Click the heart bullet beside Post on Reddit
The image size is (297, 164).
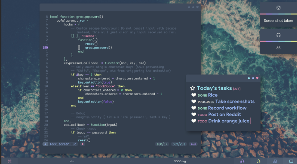tap(194, 114)
